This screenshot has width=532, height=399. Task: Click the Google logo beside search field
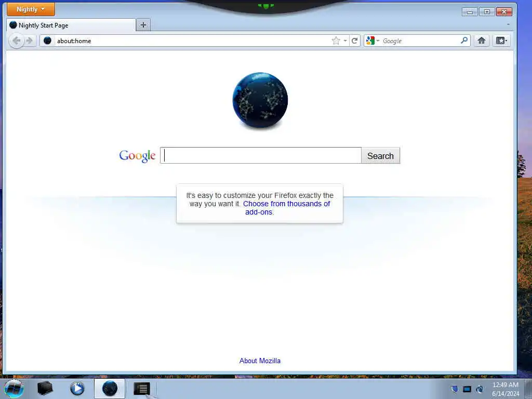137,156
